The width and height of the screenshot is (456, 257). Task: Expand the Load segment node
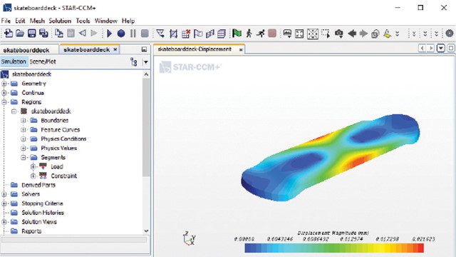pyautogui.click(x=33, y=166)
